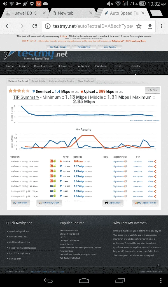This screenshot has width=168, height=287.
Task: Open the TiP Summary link
Action: coord(26,97)
